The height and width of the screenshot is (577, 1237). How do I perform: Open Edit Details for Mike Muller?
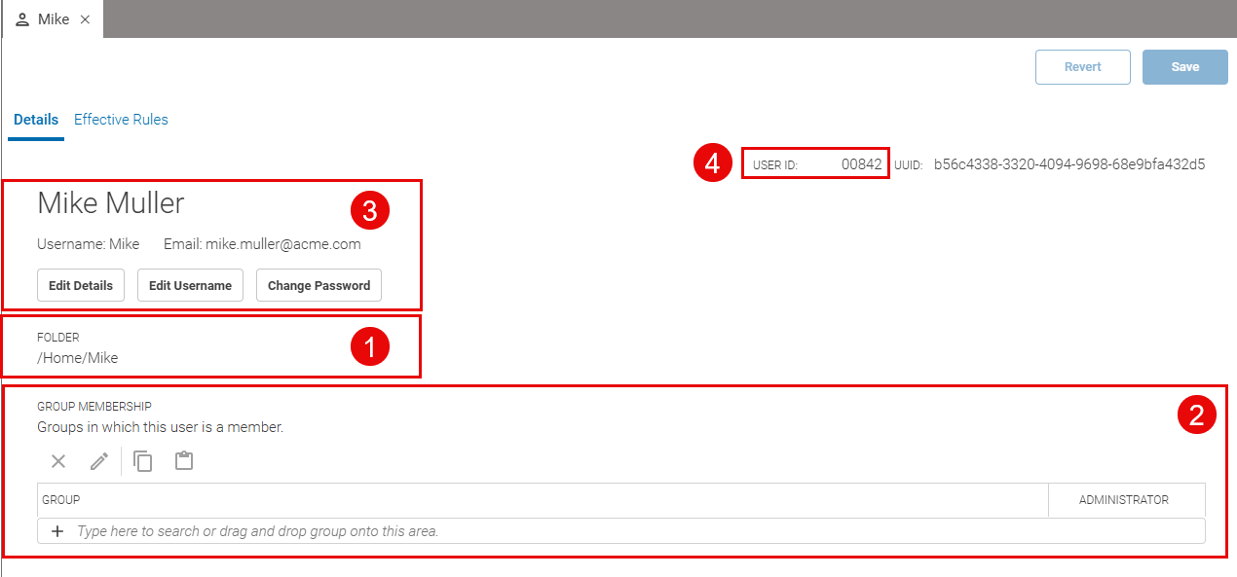pos(81,285)
